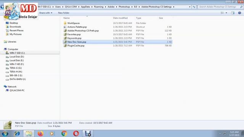Screen dimensions: 244x137
Task: Click the refresh button beside address bar
Action: coord(194,7)
